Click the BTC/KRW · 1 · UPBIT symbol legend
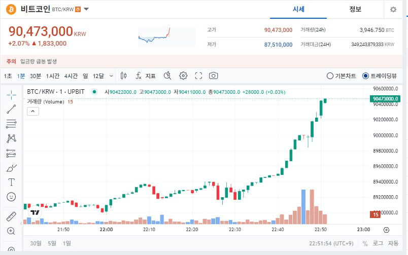This screenshot has width=408, height=255. click(56, 92)
